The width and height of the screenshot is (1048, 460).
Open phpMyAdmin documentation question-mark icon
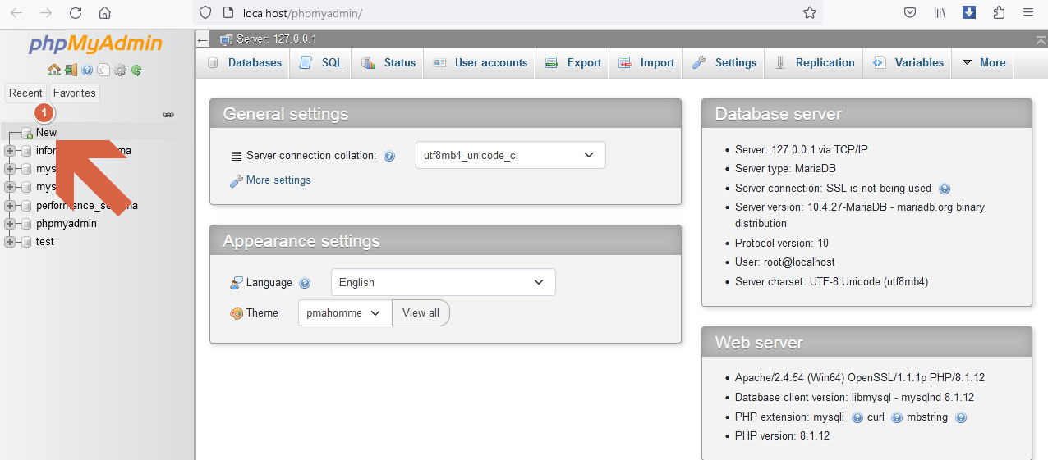click(87, 71)
